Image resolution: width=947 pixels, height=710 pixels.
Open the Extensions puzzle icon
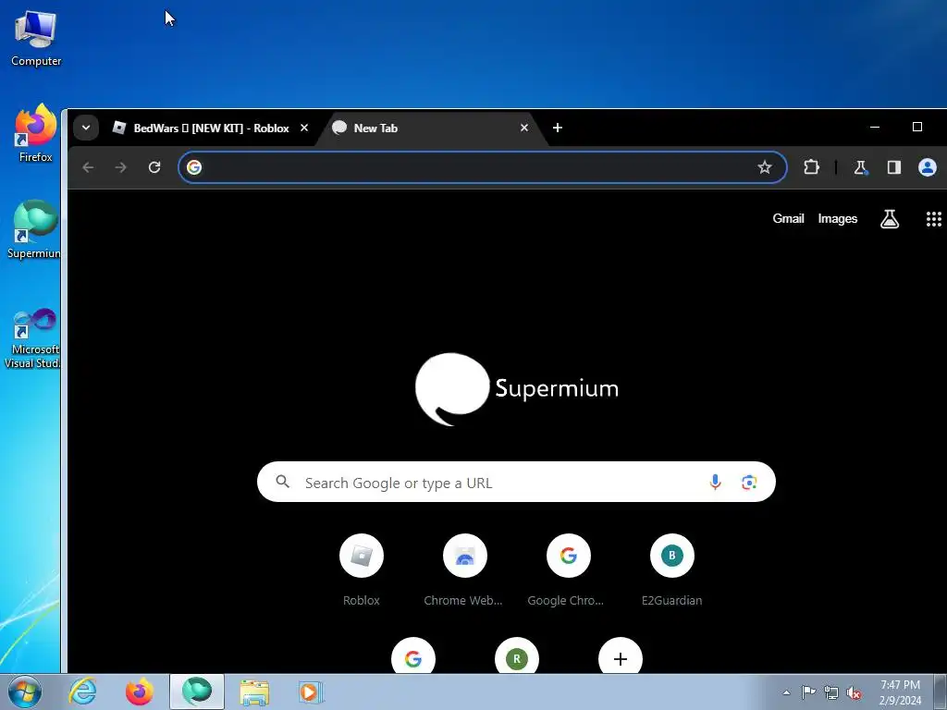coord(811,167)
